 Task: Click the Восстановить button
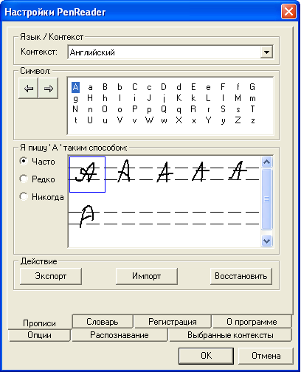tap(241, 276)
